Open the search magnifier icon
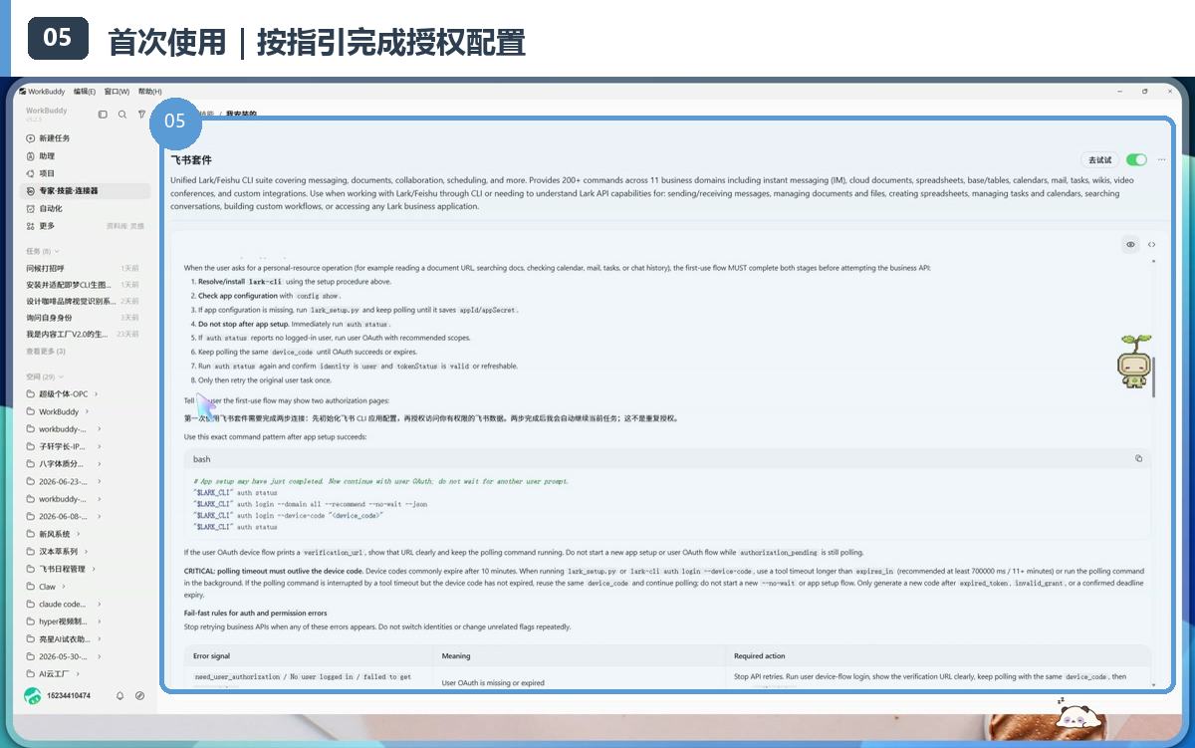This screenshot has height=748, width=1195. pos(122,115)
